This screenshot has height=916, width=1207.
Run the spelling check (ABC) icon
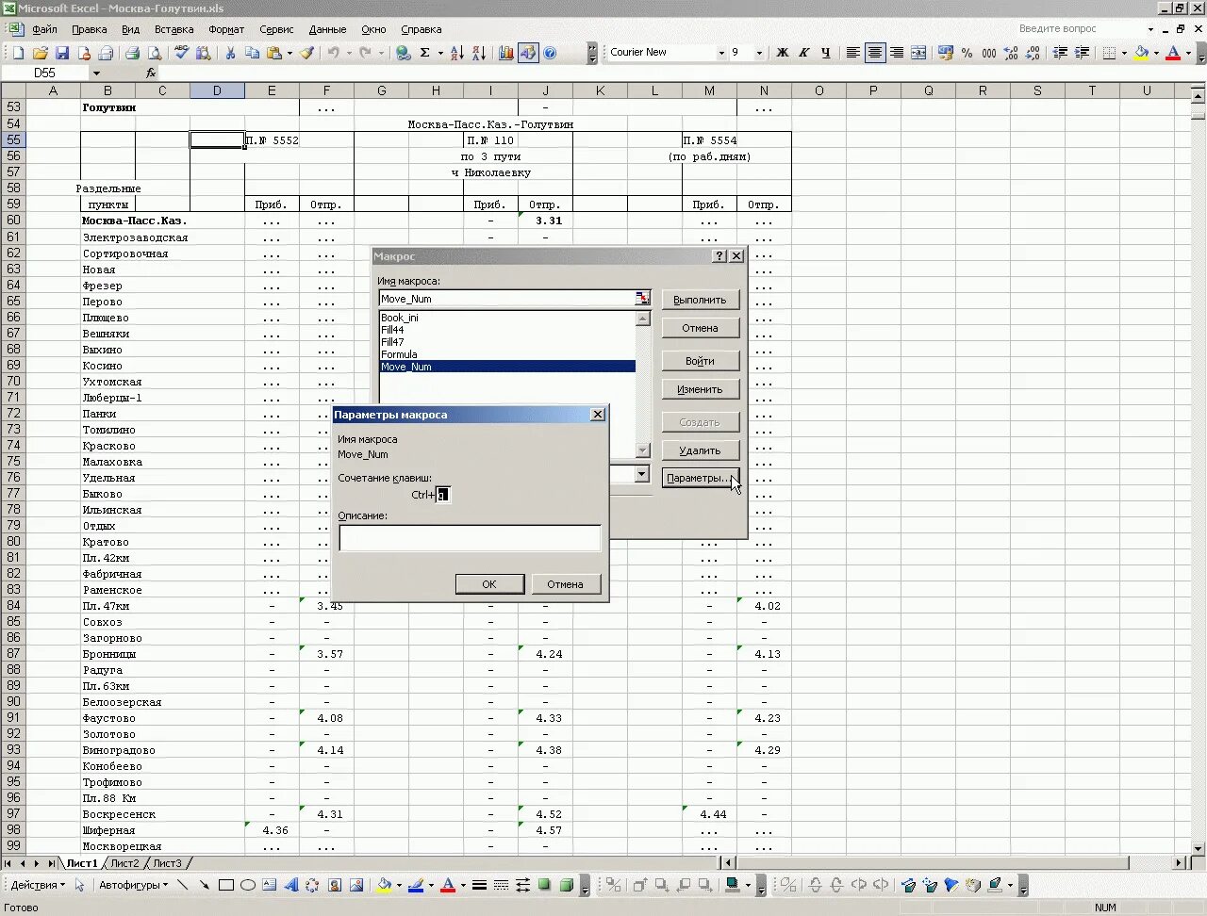[x=181, y=53]
